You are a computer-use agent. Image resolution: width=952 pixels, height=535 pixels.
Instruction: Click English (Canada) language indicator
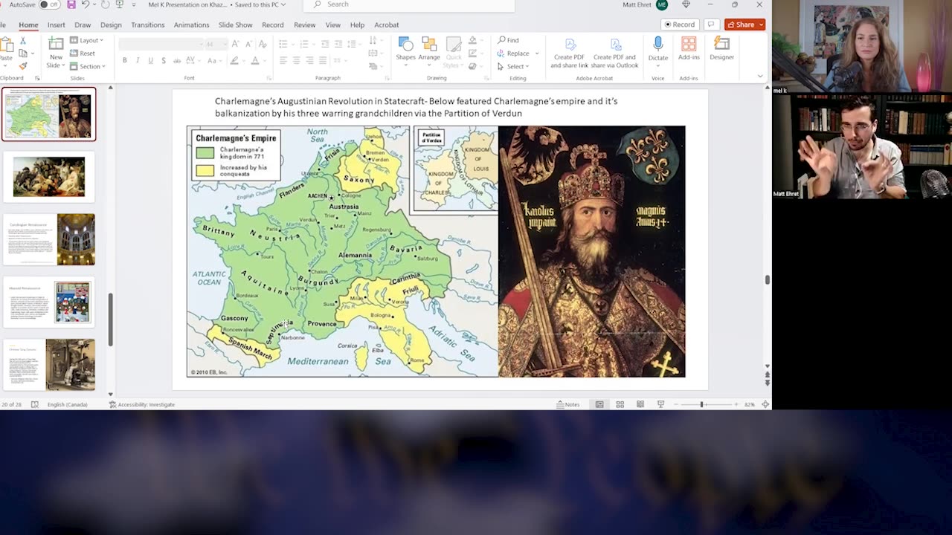[x=67, y=404]
